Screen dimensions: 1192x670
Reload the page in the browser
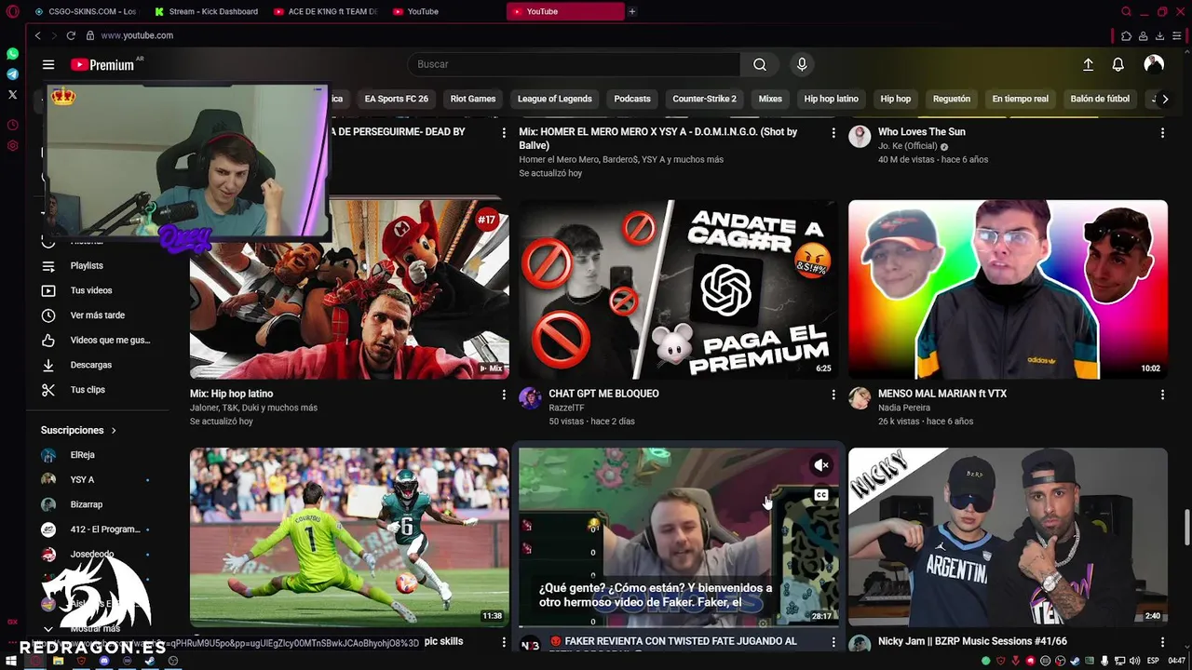(70, 35)
